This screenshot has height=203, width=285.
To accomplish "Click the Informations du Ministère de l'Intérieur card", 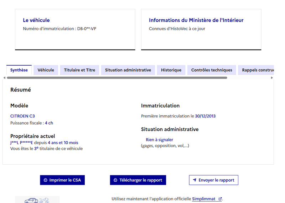I will click(x=201, y=29).
